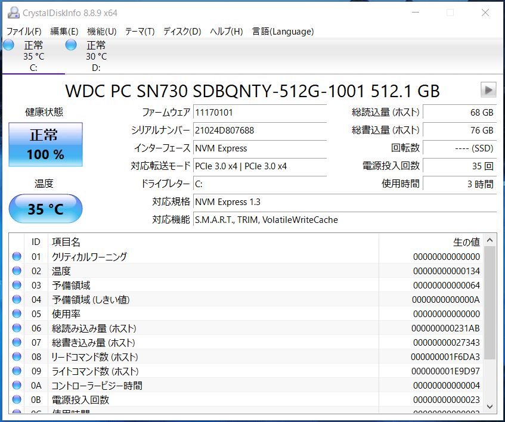Click the serial number field 21024D807688
The width and height of the screenshot is (505, 422).
tap(260, 131)
